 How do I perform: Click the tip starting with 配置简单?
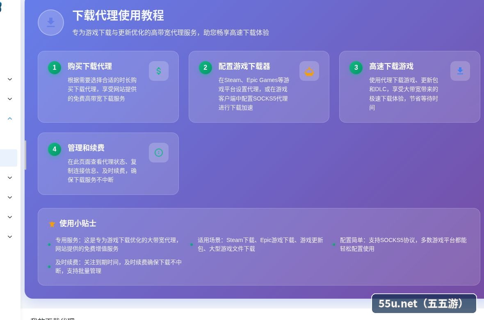(x=403, y=245)
